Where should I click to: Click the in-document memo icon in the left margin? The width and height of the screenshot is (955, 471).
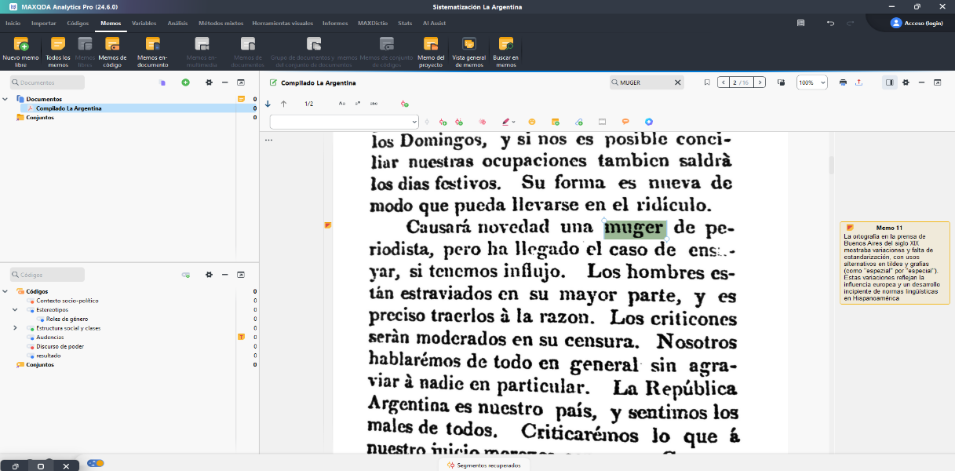tap(329, 225)
